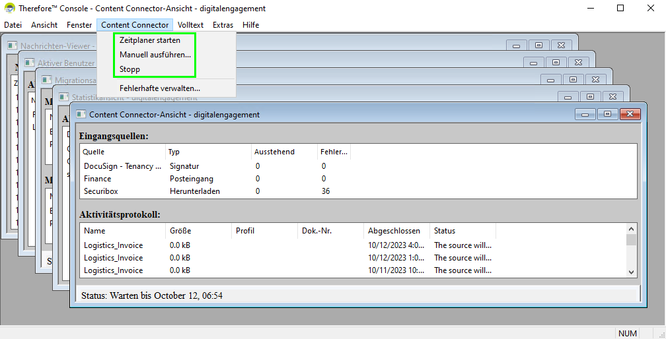This screenshot has height=339, width=666.
Task: Click the Warten bis October 12 status text
Action: pyautogui.click(x=166, y=295)
